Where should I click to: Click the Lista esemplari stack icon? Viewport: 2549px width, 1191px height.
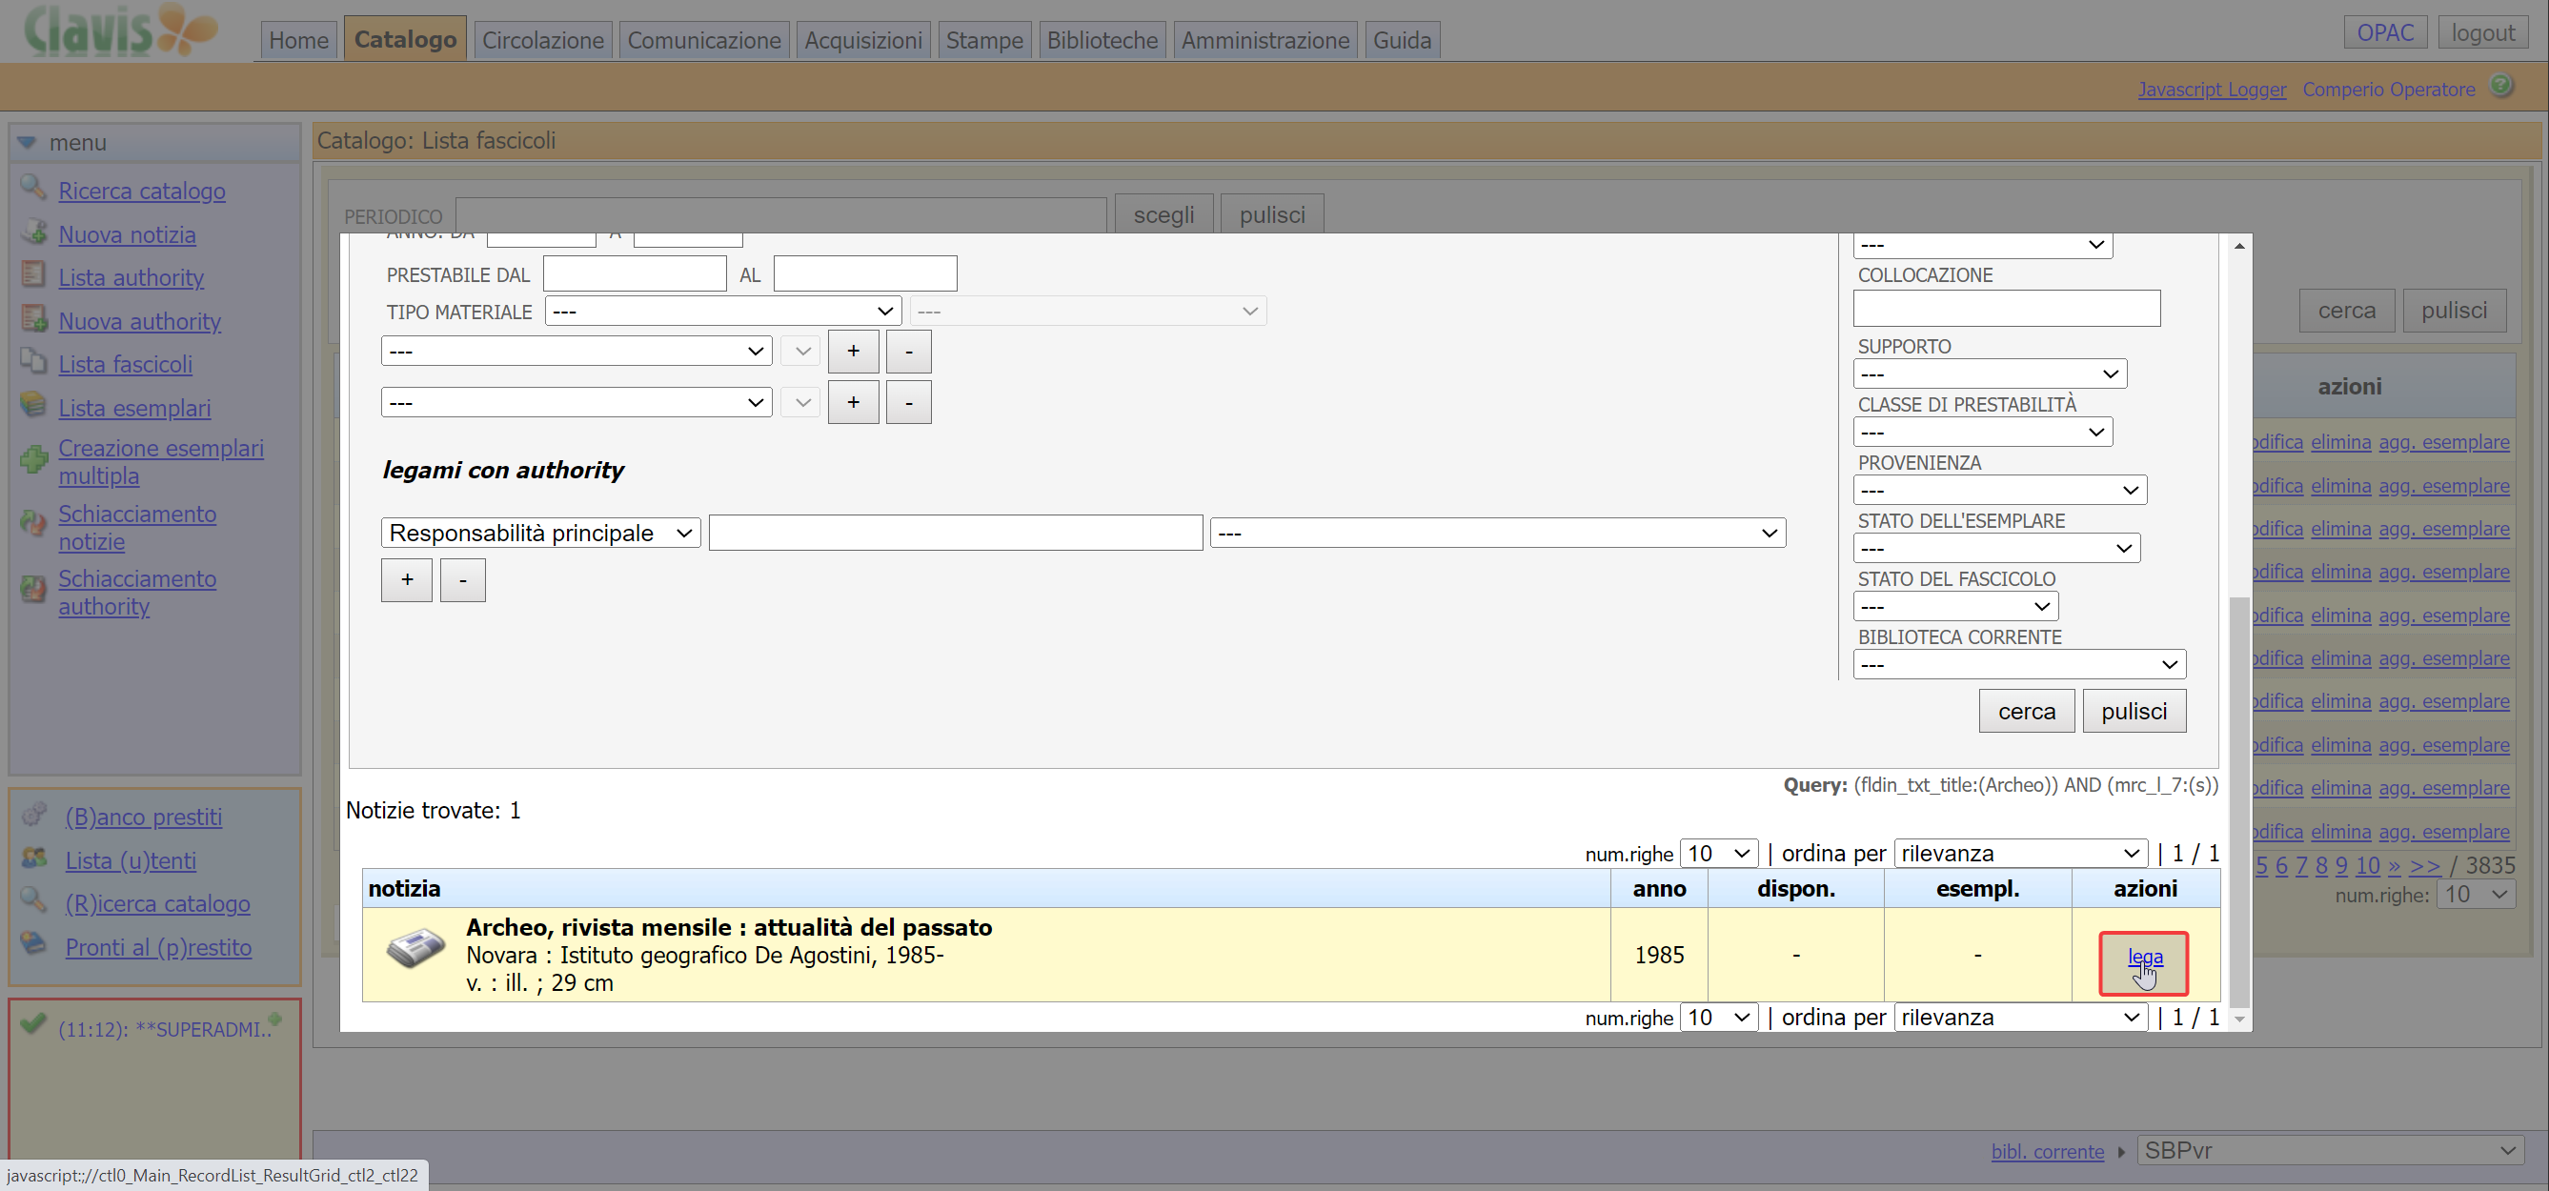(32, 405)
